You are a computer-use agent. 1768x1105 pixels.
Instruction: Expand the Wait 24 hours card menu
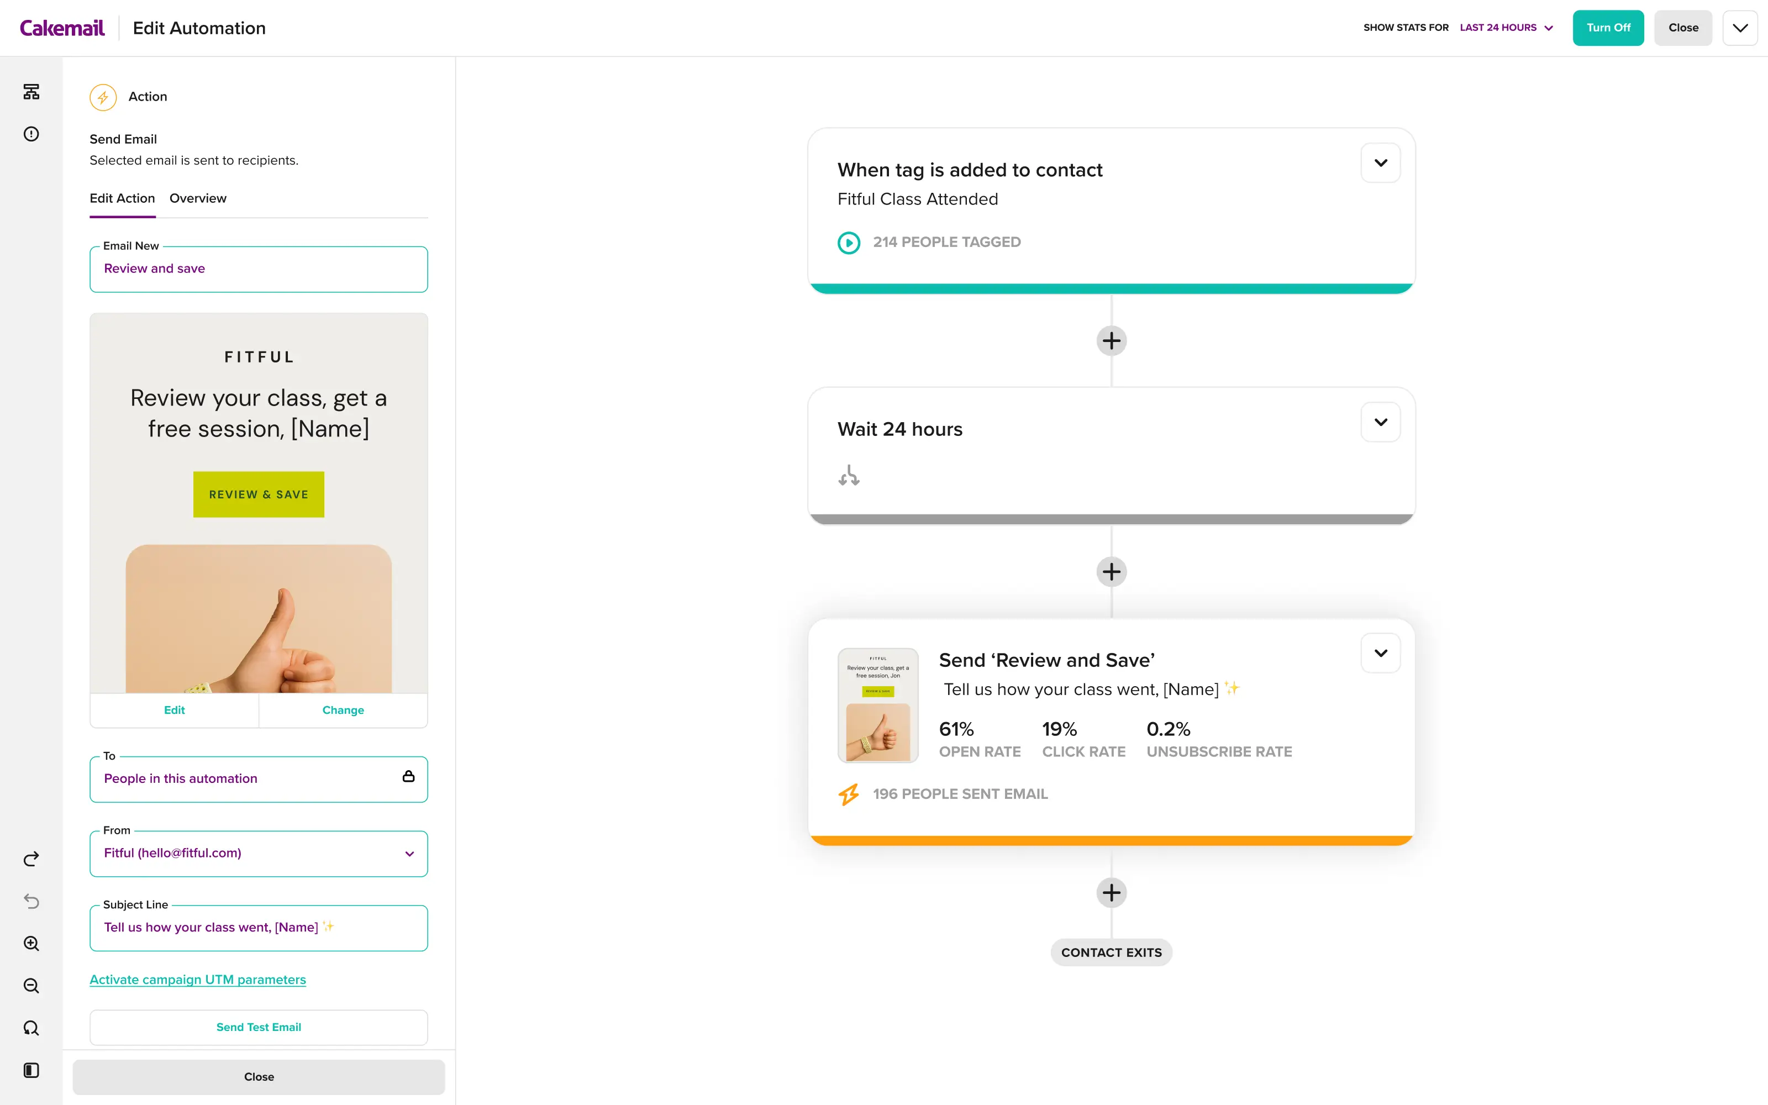(1380, 423)
